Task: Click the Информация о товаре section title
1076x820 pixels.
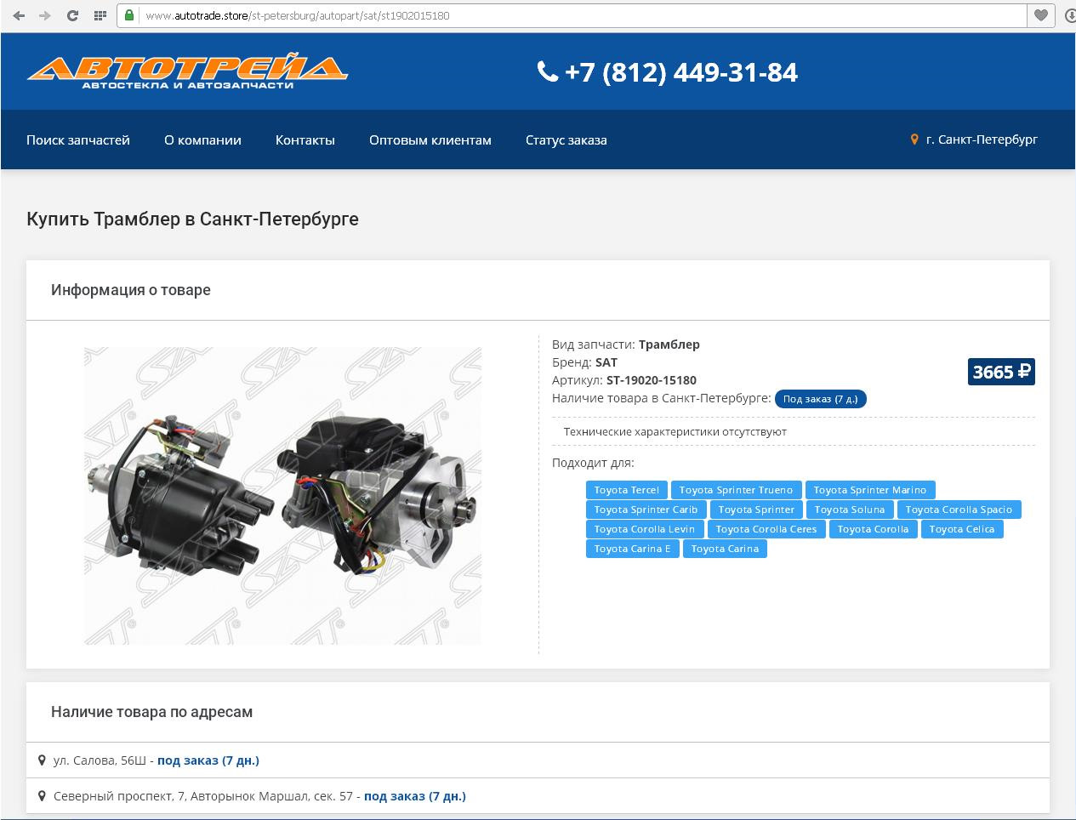Action: coord(131,290)
